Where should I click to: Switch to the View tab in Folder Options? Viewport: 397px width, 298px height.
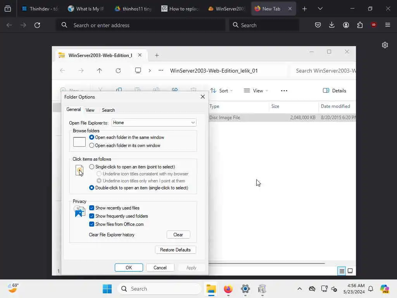[x=90, y=110]
